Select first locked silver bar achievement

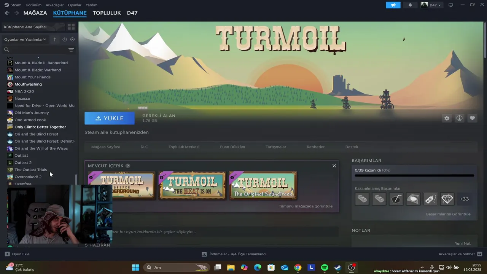pos(362,199)
